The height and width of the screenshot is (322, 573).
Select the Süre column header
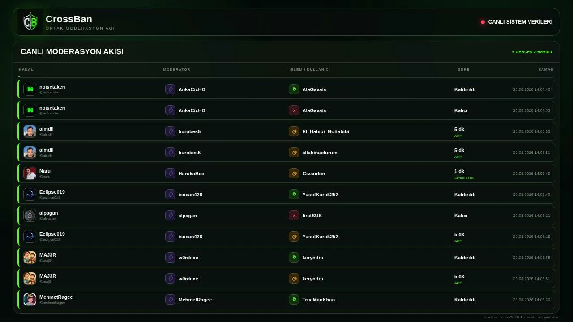463,70
